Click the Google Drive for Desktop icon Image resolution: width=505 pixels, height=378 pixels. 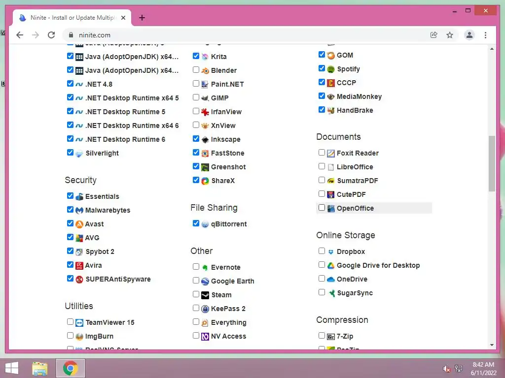pyautogui.click(x=331, y=266)
